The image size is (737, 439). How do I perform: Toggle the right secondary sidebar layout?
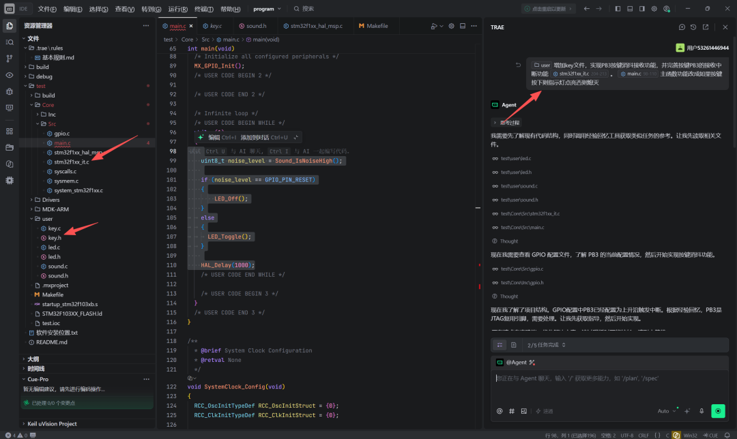(641, 8)
